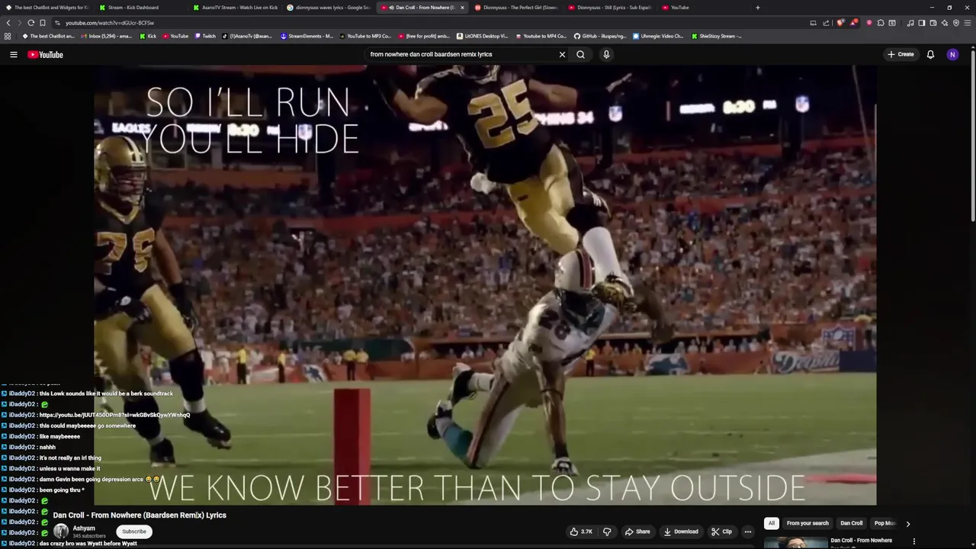Open the Kick bookmark

148,36
